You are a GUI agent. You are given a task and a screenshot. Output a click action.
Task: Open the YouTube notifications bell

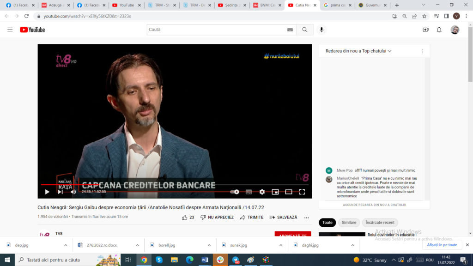439,30
